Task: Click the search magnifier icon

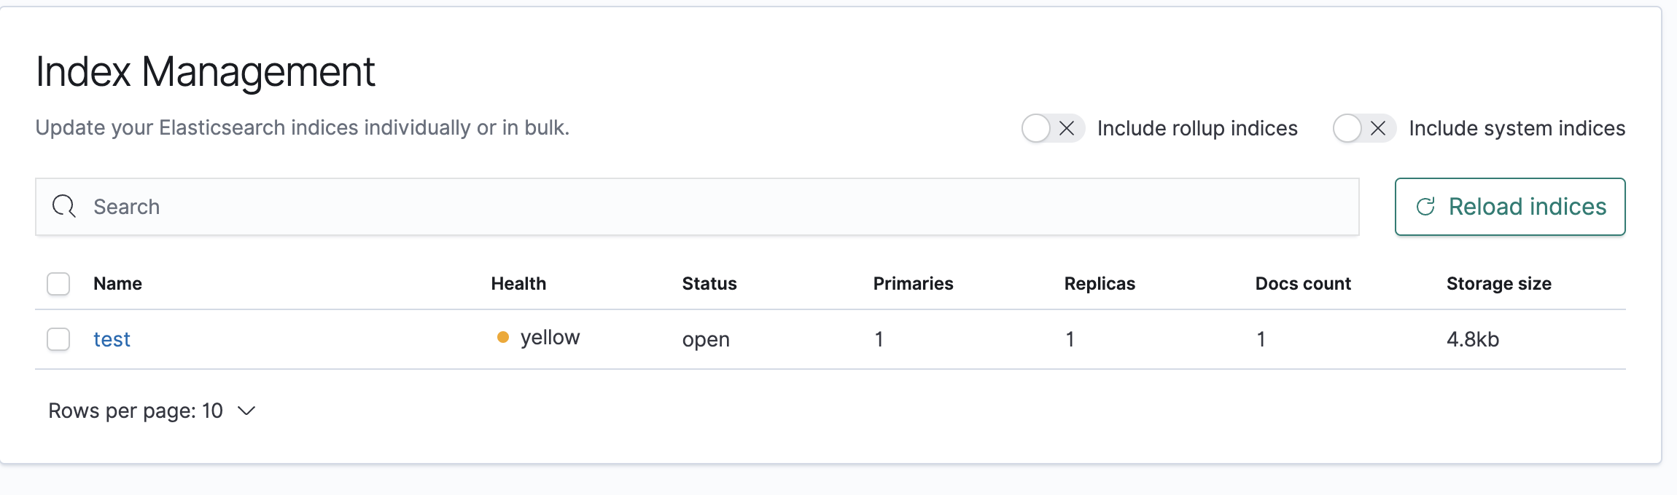Action: coord(64,207)
